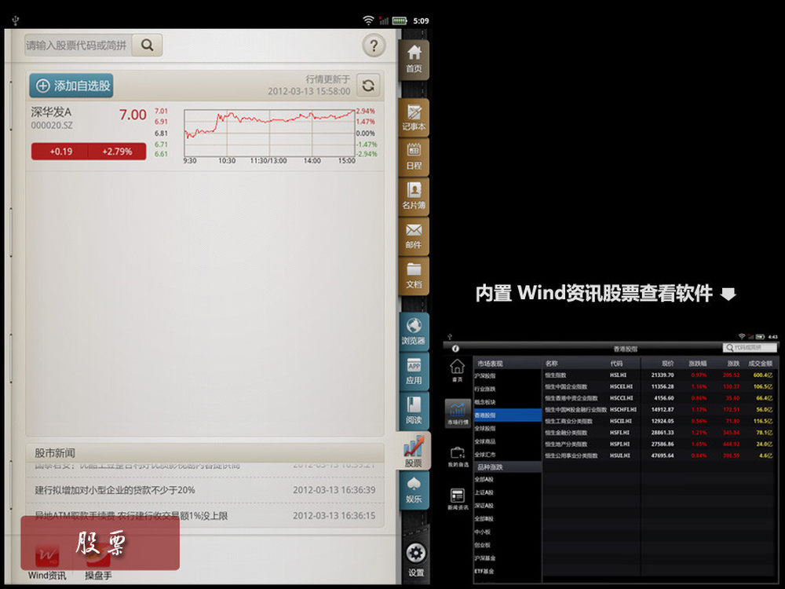Select 中小板 in Wind list

pos(482,532)
